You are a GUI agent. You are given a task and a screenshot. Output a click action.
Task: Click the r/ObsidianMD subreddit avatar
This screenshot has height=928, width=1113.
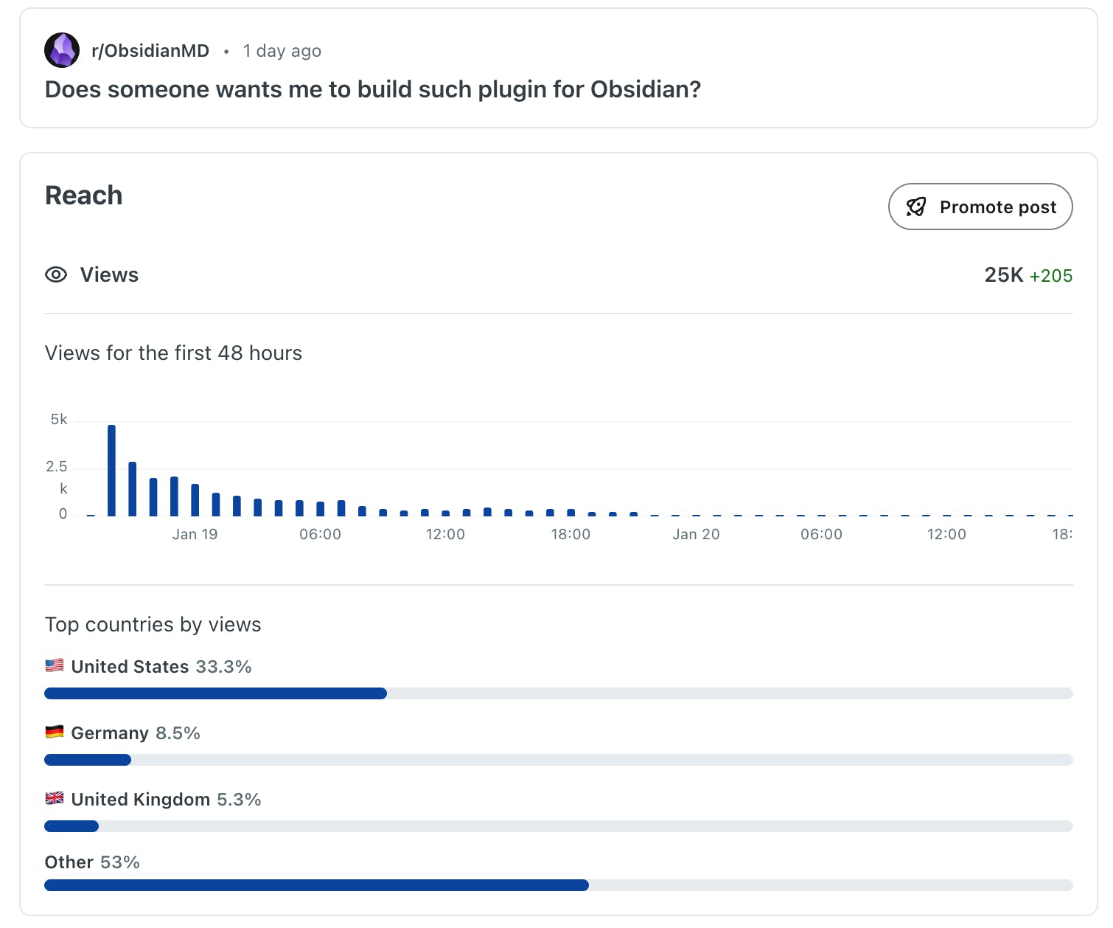[62, 50]
